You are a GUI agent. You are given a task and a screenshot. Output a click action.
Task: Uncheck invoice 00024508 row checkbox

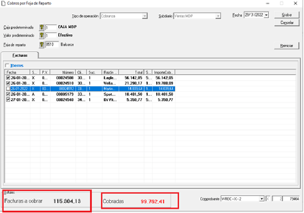(x=8, y=78)
